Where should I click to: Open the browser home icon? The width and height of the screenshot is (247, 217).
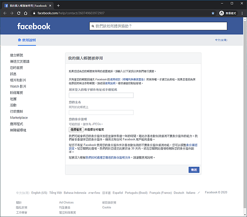(x=26, y=13)
